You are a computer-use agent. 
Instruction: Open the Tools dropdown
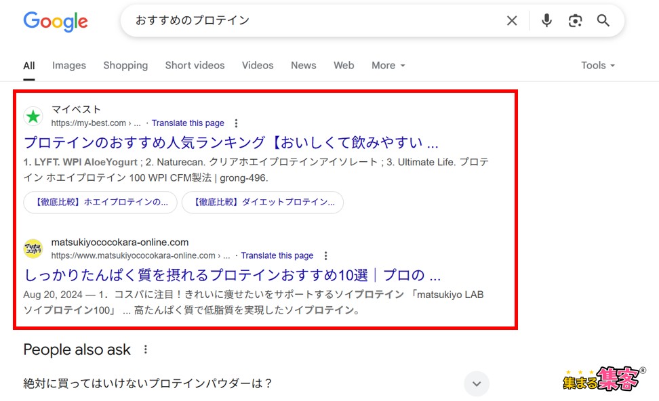(597, 66)
